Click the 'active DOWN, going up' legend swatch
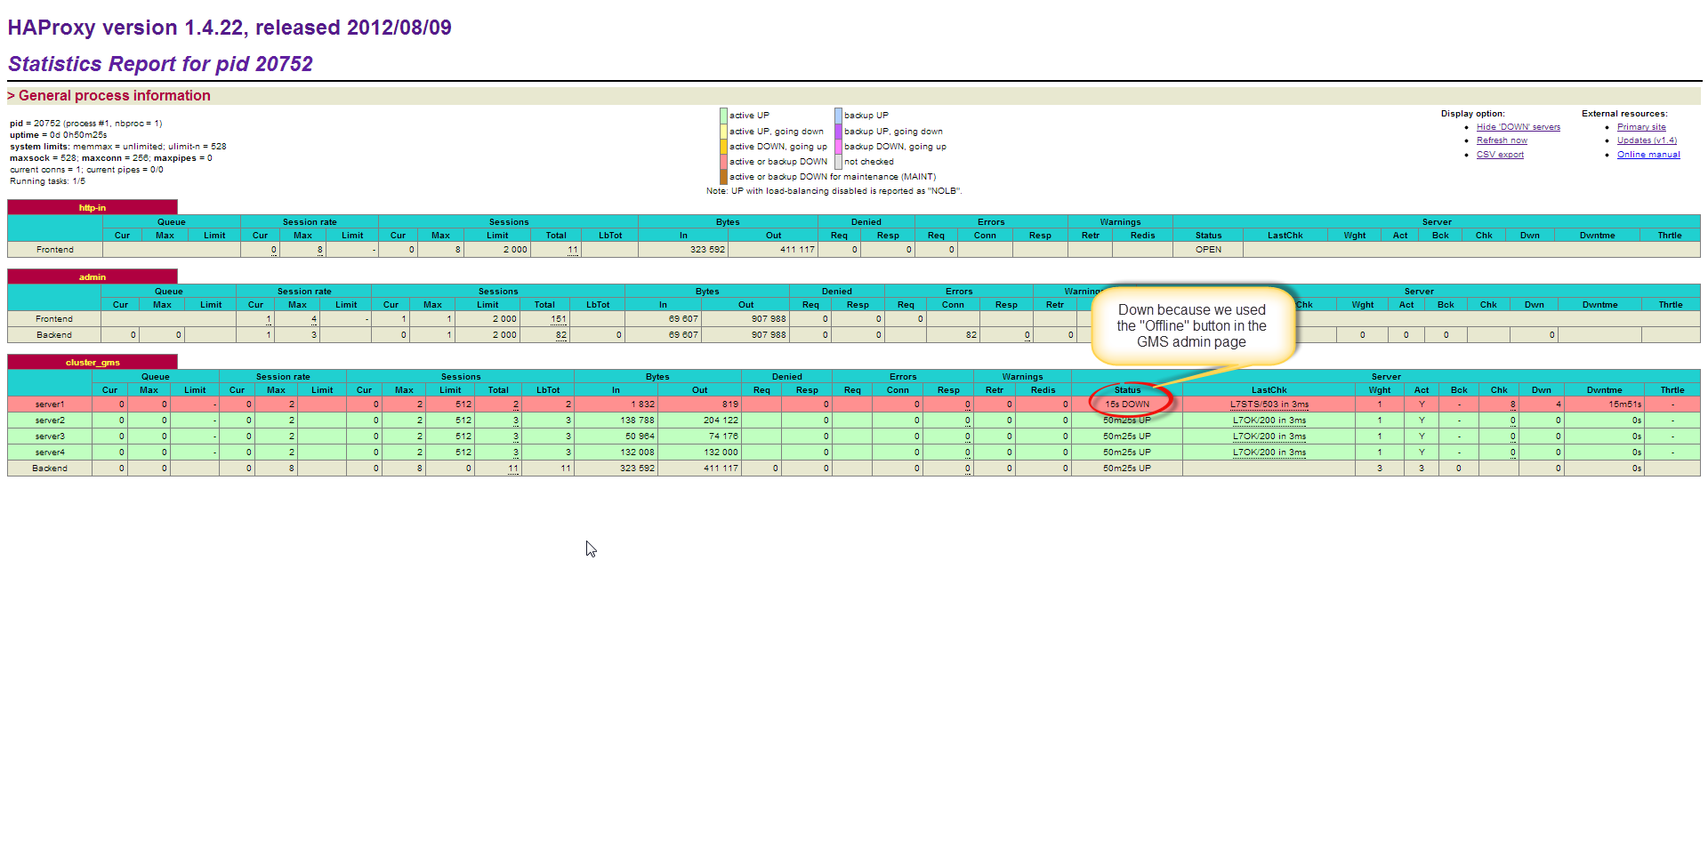This screenshot has height=849, width=1708. [723, 147]
